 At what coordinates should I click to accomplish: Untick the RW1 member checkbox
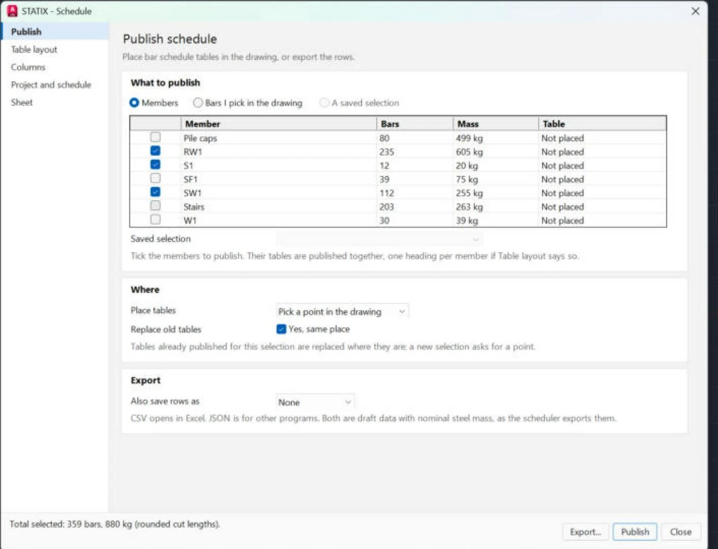point(155,151)
